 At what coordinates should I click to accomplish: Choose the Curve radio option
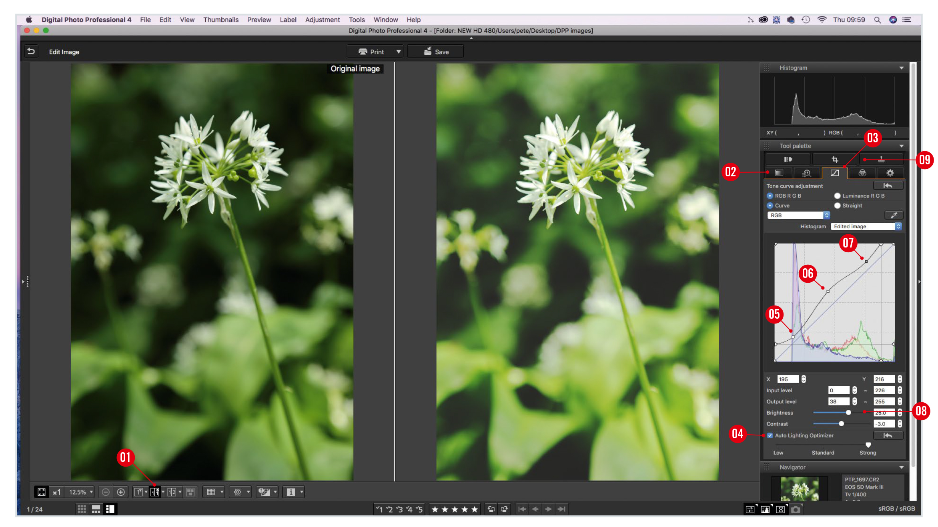[770, 206]
